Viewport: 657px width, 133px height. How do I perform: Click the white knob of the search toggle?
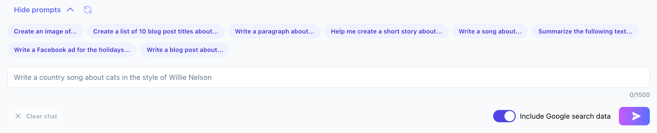[x=510, y=116]
